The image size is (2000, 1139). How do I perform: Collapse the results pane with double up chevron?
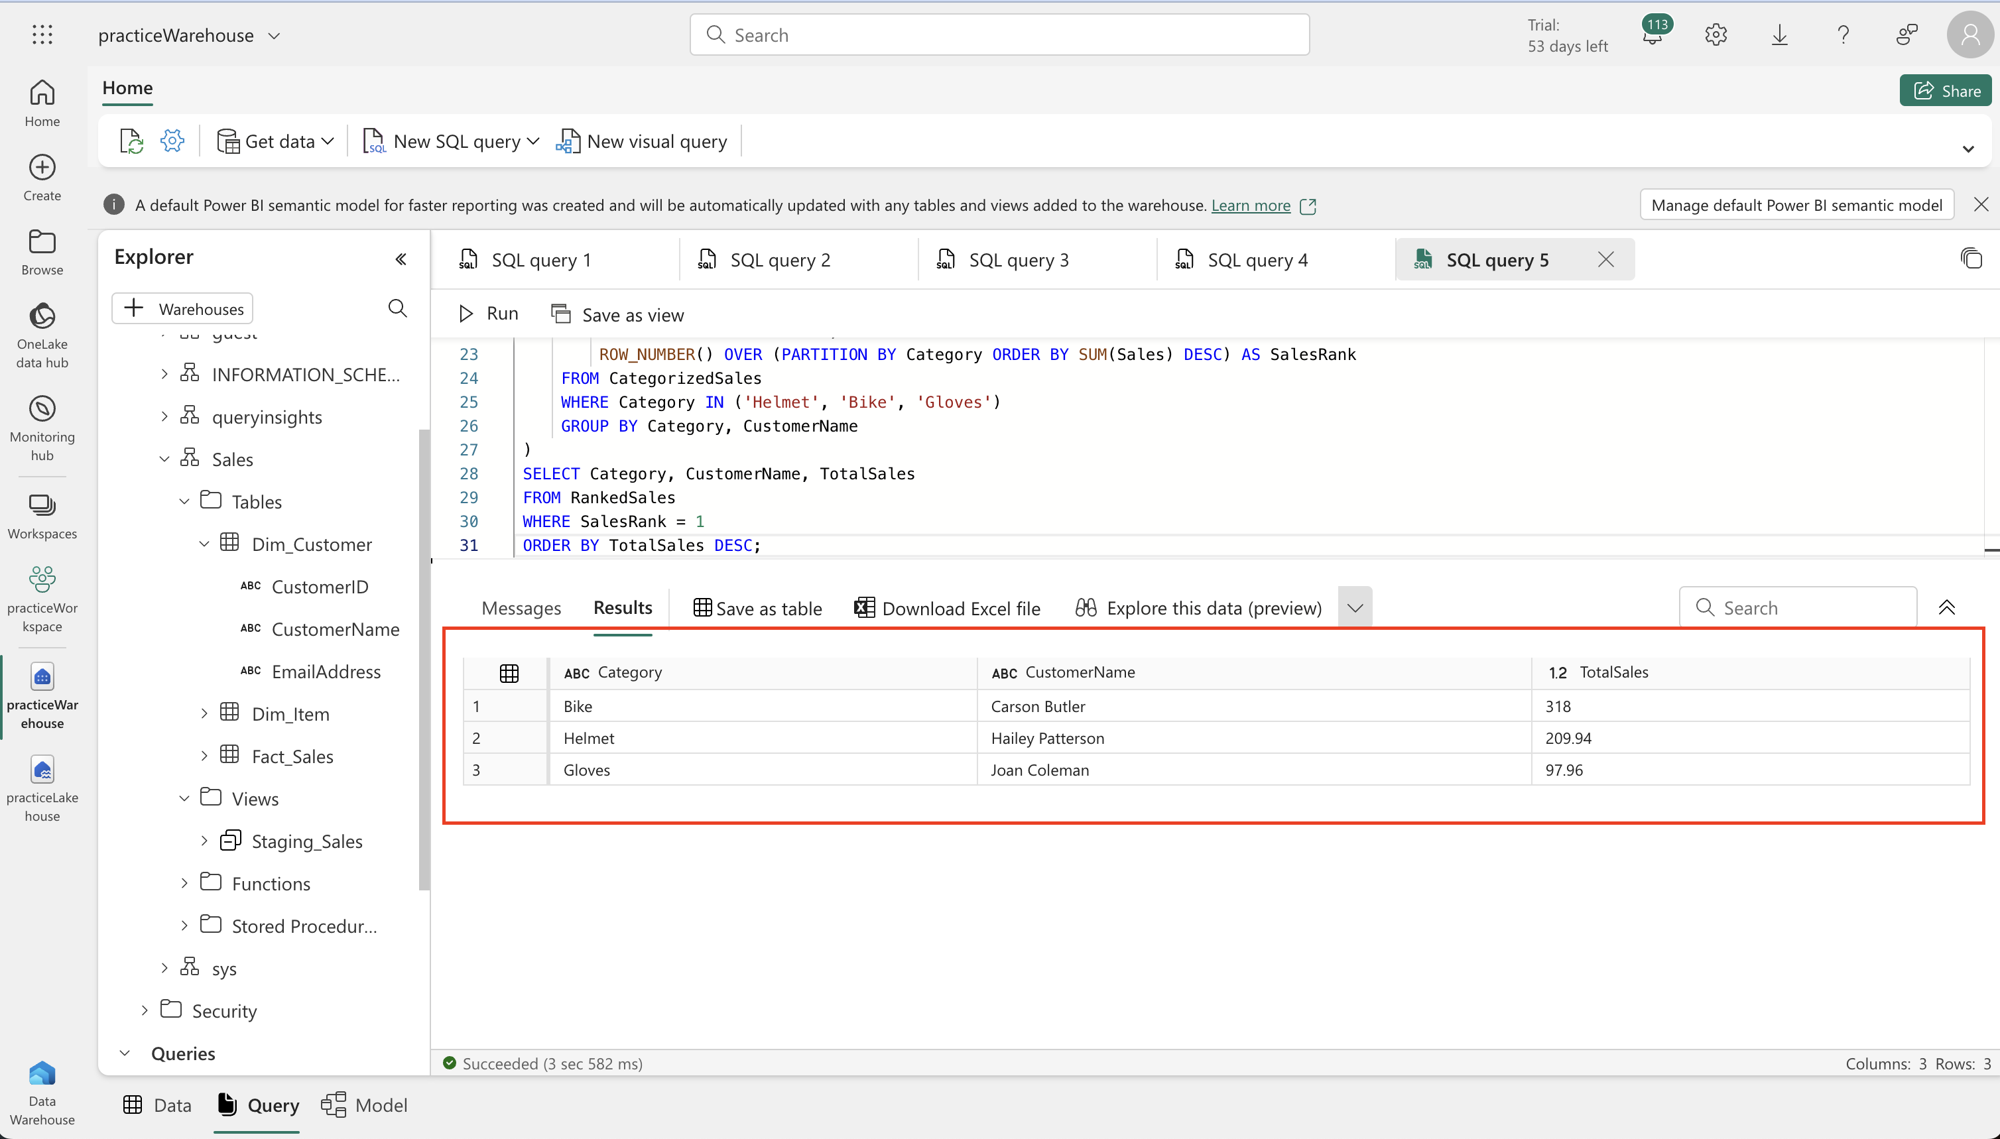click(x=1946, y=608)
